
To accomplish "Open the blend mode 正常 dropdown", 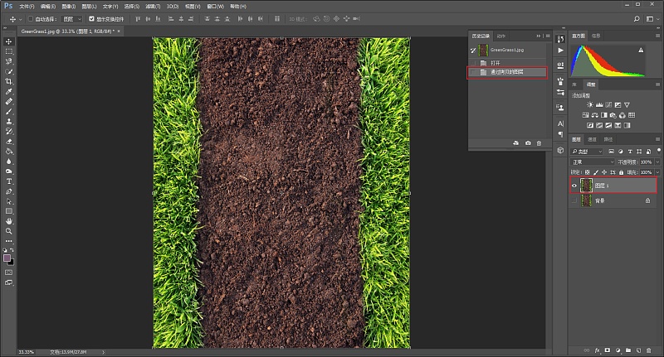I will [x=593, y=162].
